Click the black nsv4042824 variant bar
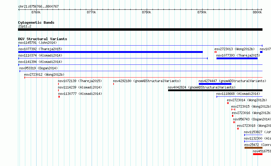 215,90
